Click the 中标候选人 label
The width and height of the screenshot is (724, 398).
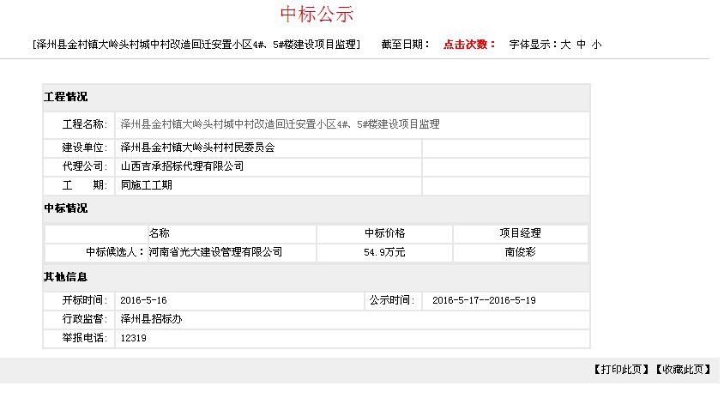point(116,252)
